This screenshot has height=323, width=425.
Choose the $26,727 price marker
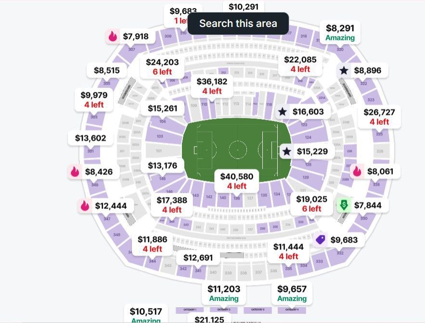pyautogui.click(x=379, y=117)
